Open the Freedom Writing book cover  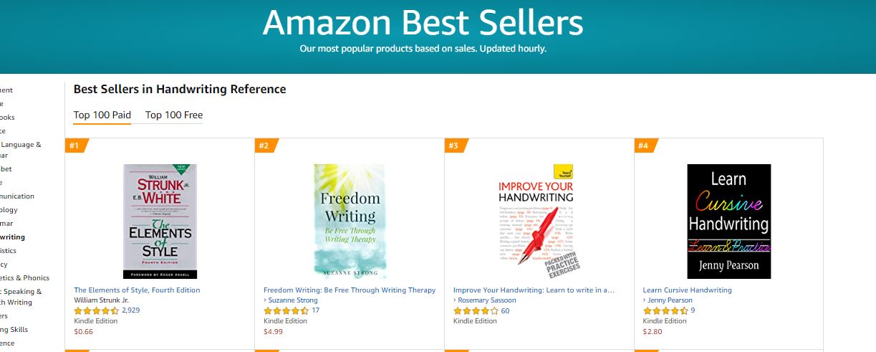pos(350,222)
